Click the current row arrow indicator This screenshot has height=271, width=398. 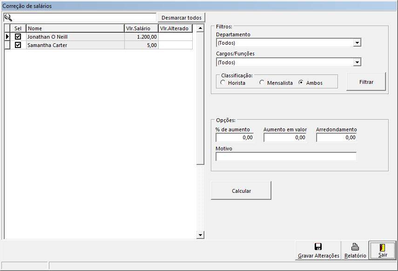7,36
